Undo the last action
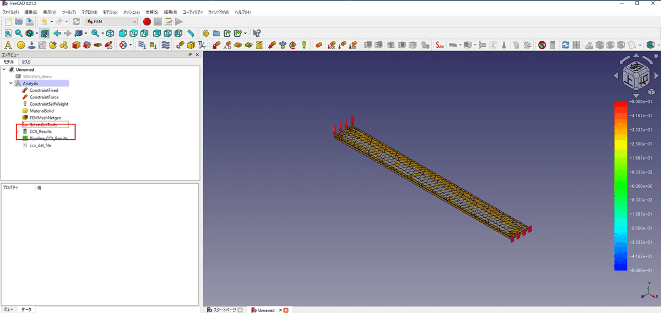661x313 pixels. 45,21
